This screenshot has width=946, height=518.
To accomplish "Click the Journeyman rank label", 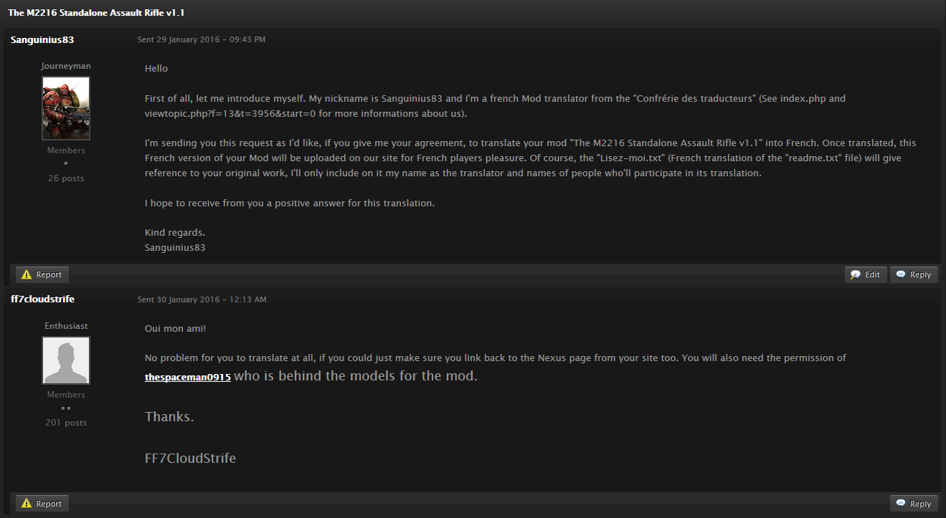I will pyautogui.click(x=66, y=66).
